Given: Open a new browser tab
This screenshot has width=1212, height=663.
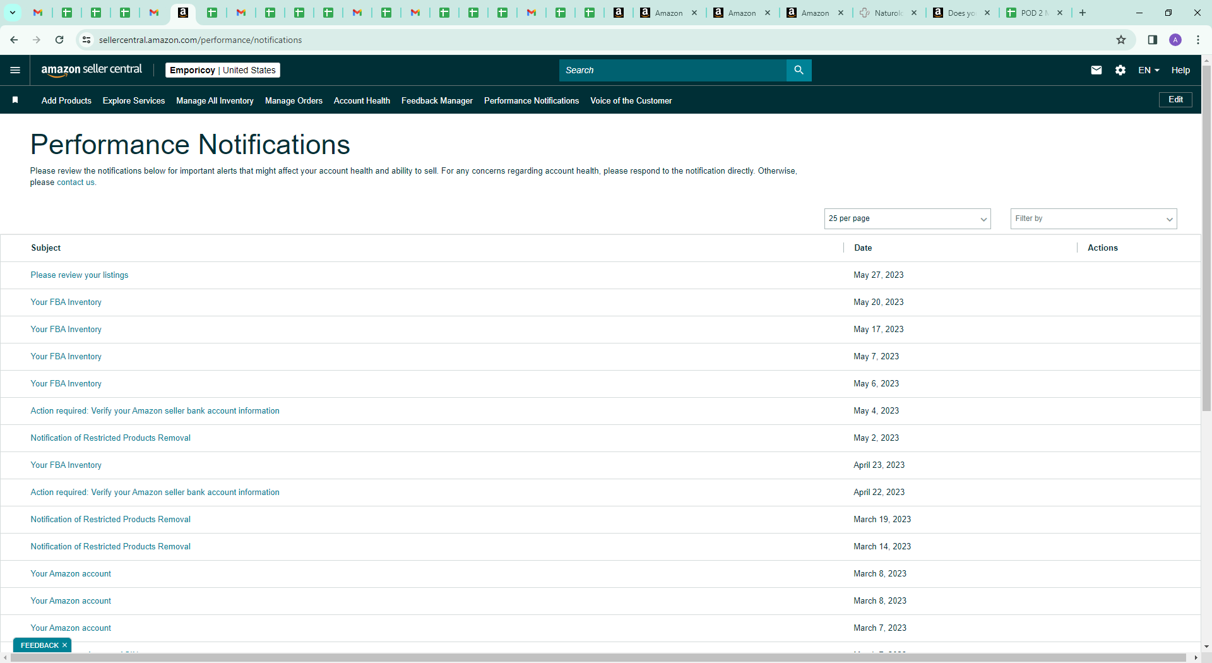Looking at the screenshot, I should tap(1083, 13).
